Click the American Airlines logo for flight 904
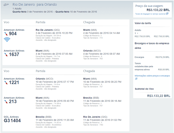The image size is (174, 133). point(6,34)
